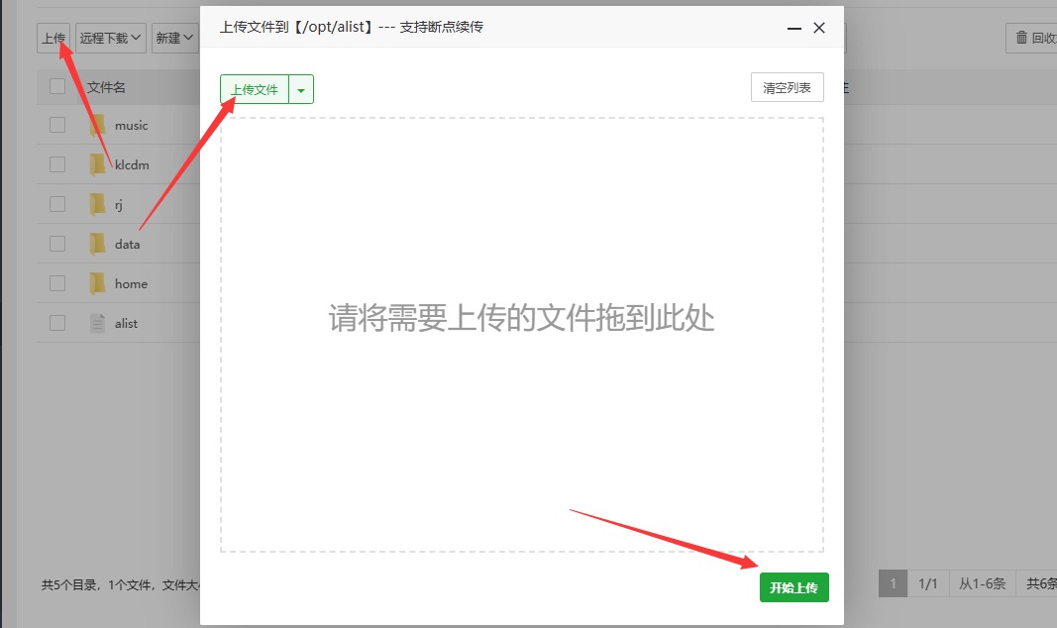Open the 新建 dropdown menu
Image resolution: width=1057 pixels, height=628 pixels.
[174, 38]
